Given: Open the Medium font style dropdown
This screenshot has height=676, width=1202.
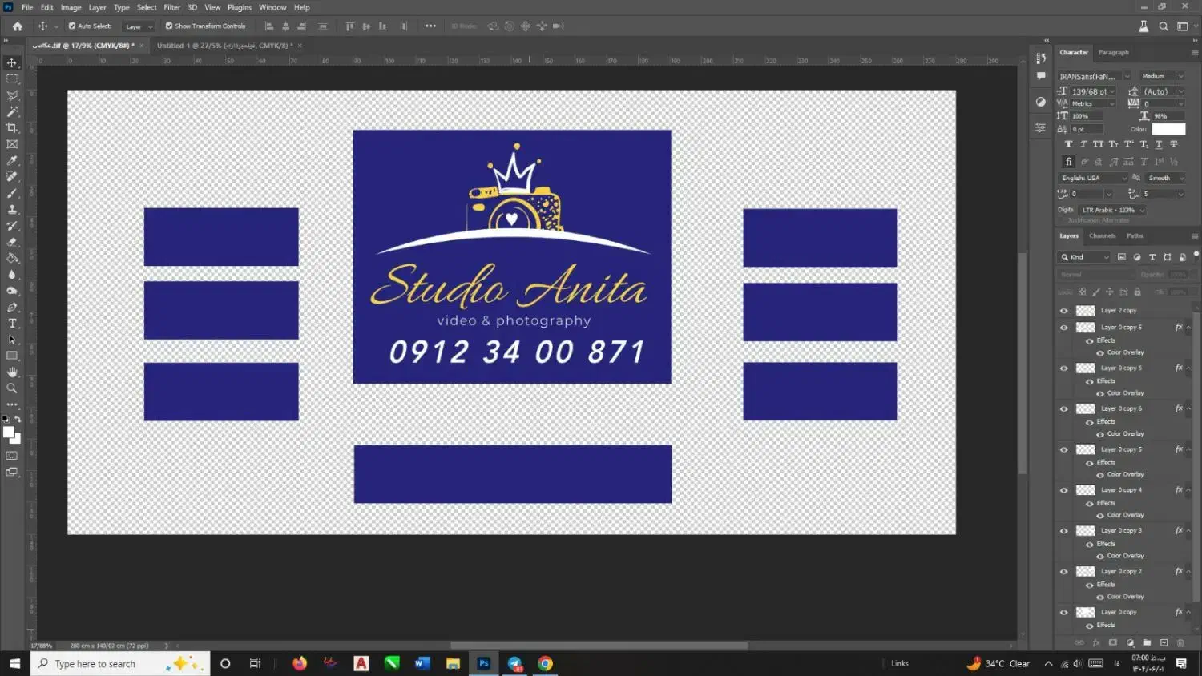Looking at the screenshot, I should click(x=1180, y=77).
